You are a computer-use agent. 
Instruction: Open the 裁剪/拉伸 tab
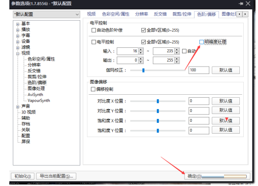click(x=182, y=14)
